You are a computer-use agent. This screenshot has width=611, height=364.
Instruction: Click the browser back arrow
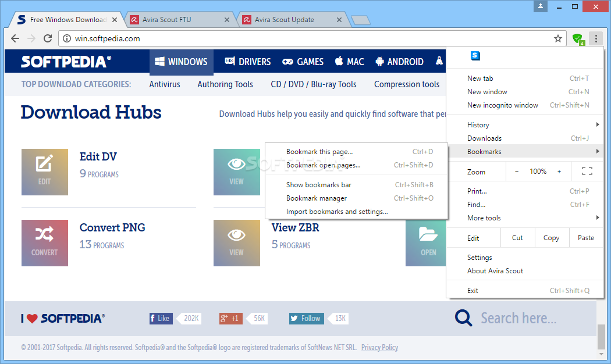(x=15, y=38)
